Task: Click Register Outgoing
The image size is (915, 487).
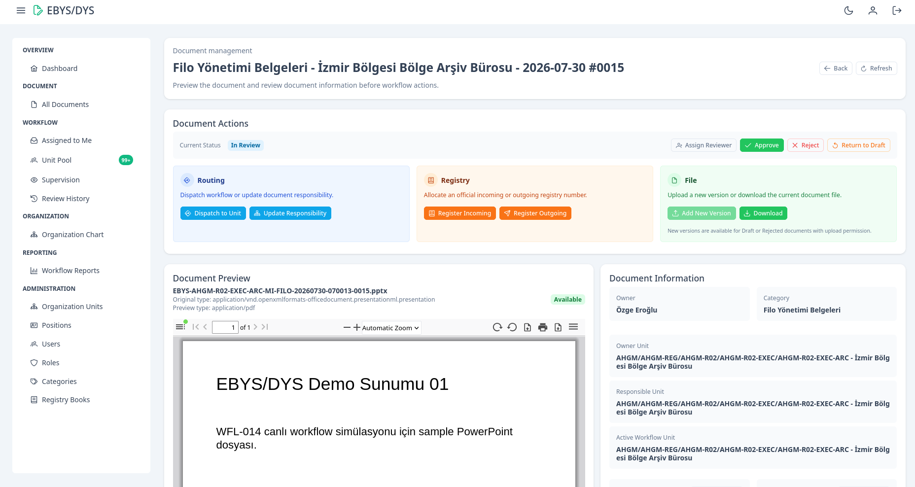Action: coord(535,213)
